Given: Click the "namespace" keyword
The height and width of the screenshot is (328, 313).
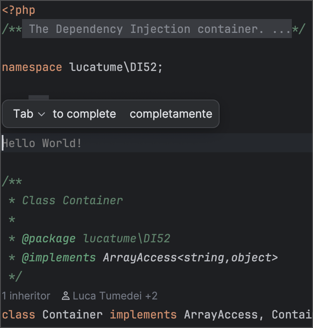Looking at the screenshot, I should pos(32,68).
